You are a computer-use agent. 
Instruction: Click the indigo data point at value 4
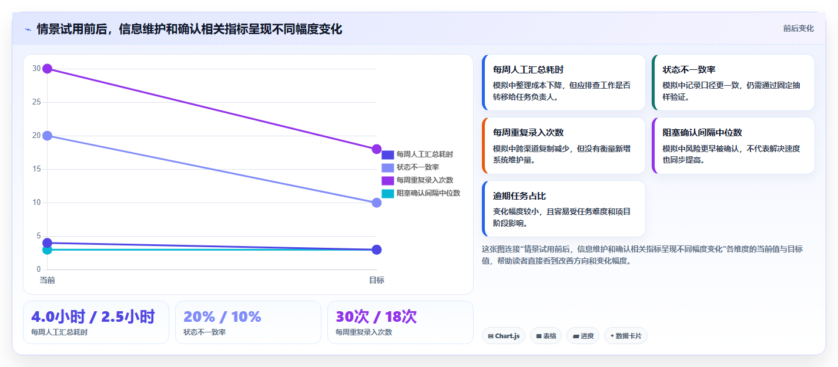(48, 243)
